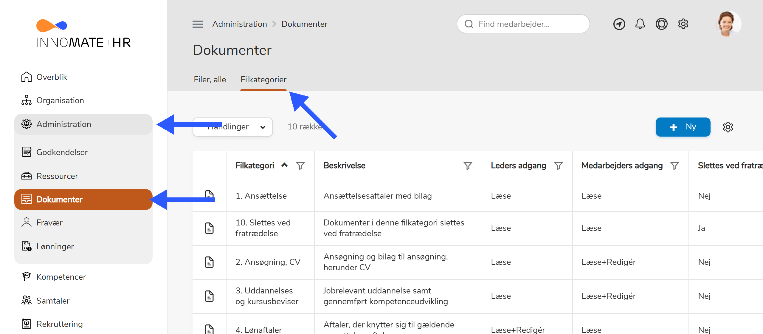
Task: Open the help lifebuoy icon
Action: pos(661,24)
